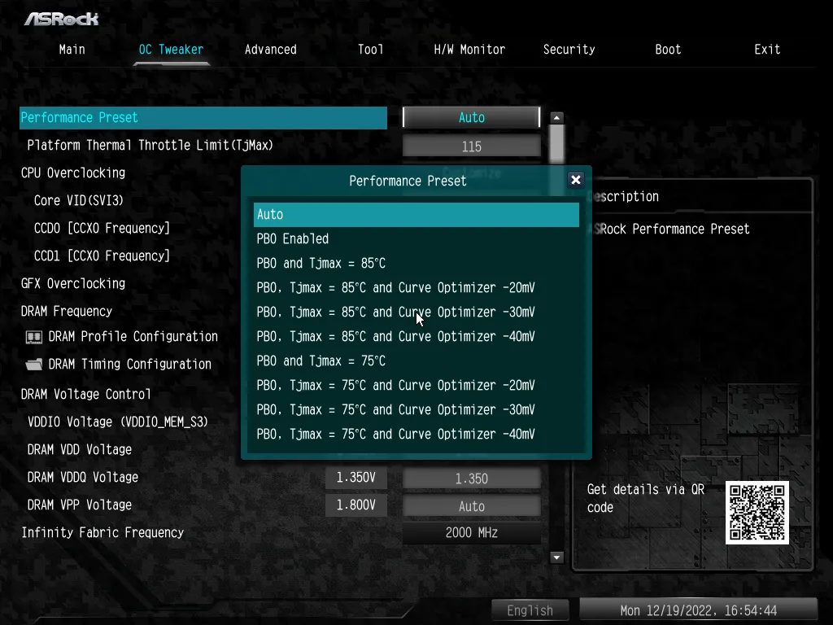Image resolution: width=833 pixels, height=625 pixels.
Task: Open the Boot tab
Action: pyautogui.click(x=668, y=50)
